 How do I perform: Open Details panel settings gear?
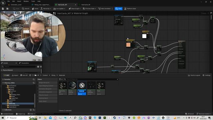[x=41, y=67]
